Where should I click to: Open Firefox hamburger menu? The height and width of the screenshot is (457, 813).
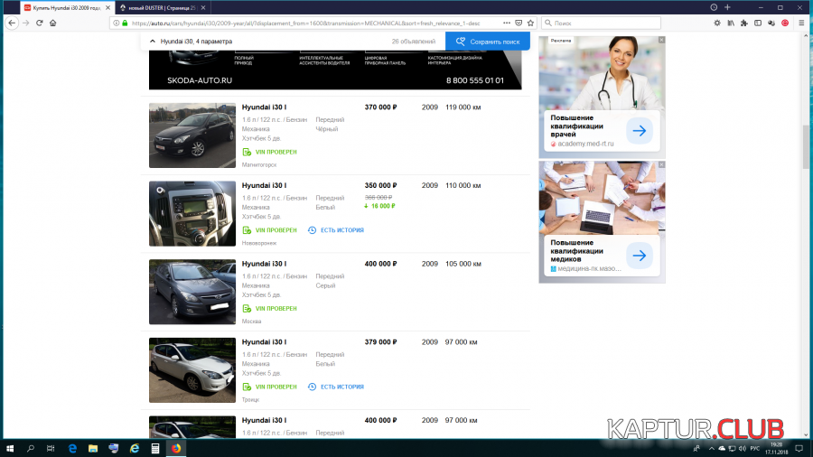pyautogui.click(x=801, y=23)
